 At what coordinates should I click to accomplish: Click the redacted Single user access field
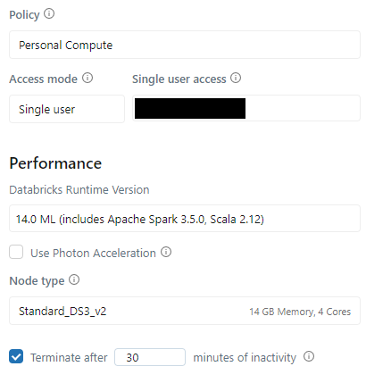point(246,108)
